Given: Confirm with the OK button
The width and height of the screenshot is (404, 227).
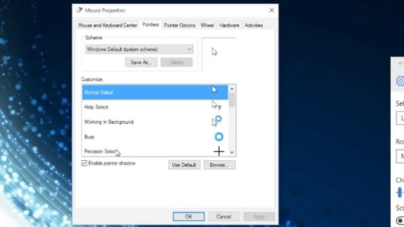Looking at the screenshot, I should click(x=189, y=216).
